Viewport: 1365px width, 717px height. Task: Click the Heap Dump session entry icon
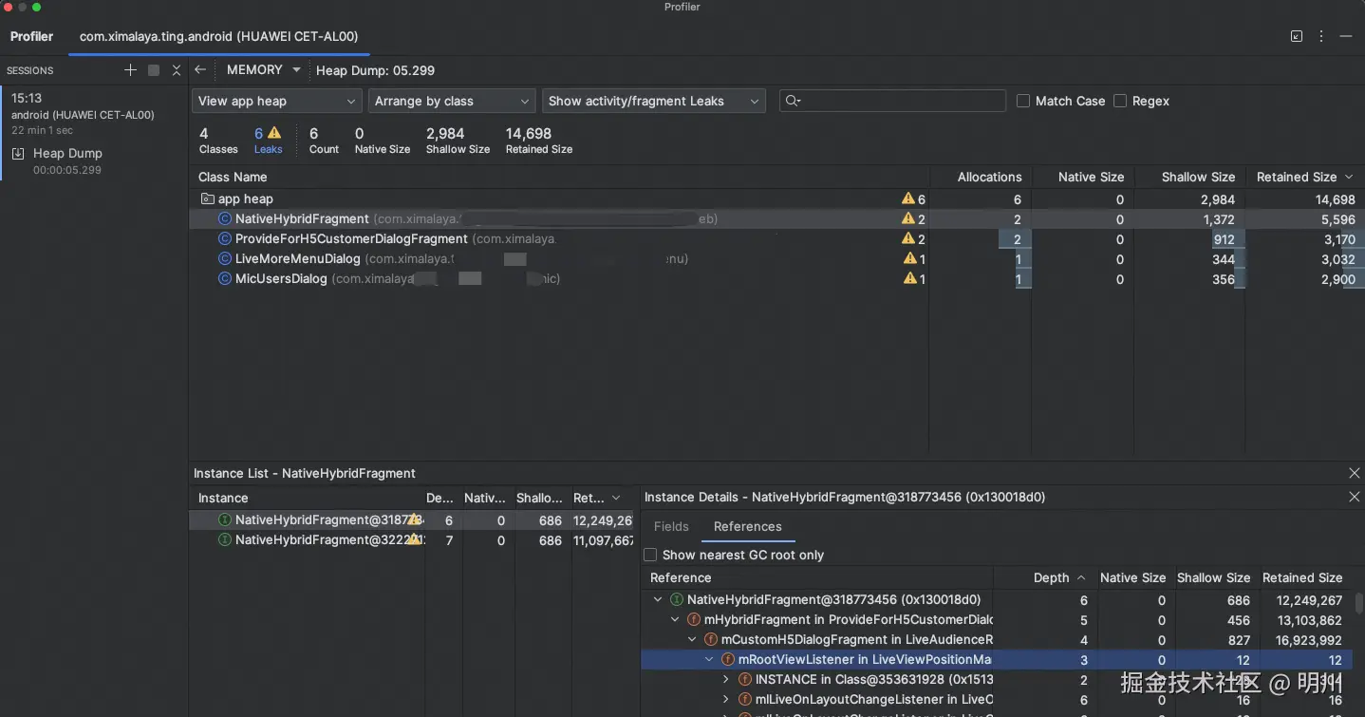[18, 154]
